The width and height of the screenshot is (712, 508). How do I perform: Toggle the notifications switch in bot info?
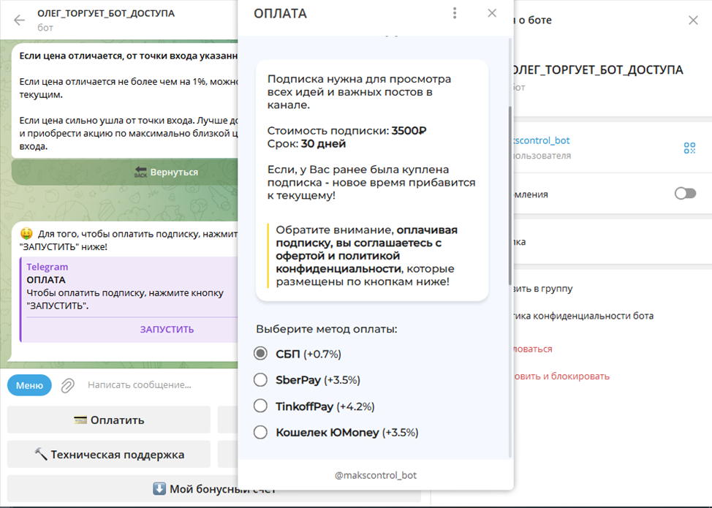[685, 194]
